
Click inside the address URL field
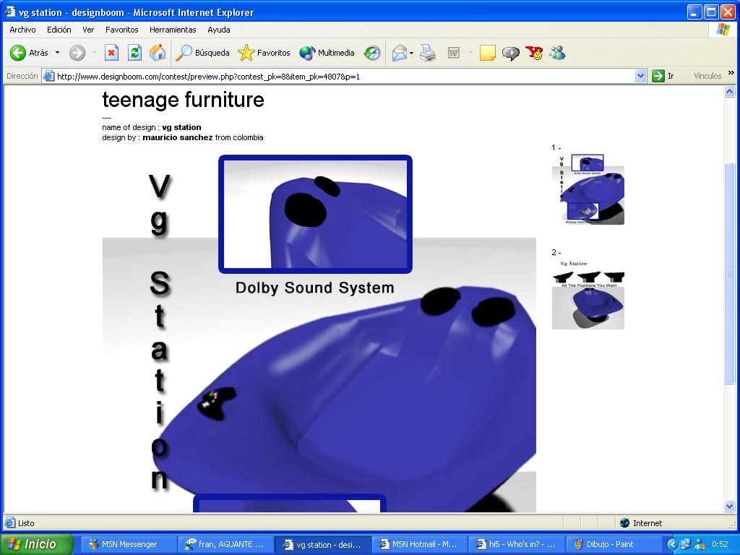point(340,76)
